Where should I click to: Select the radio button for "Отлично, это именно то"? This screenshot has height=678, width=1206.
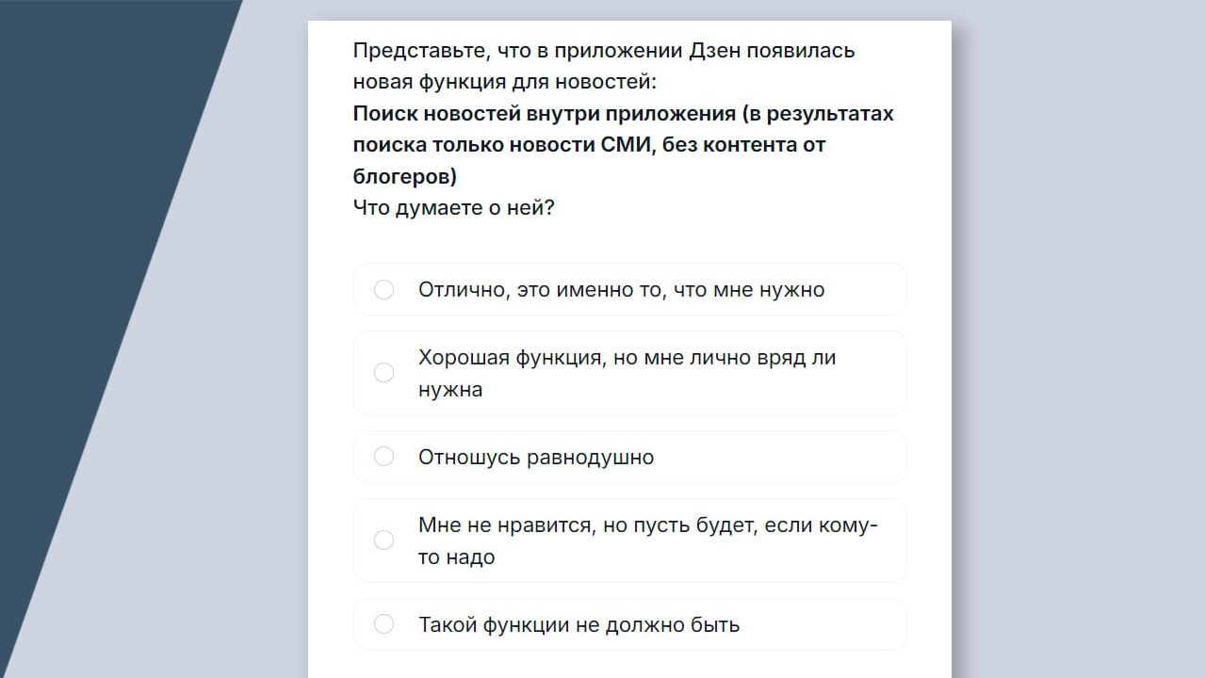(383, 289)
